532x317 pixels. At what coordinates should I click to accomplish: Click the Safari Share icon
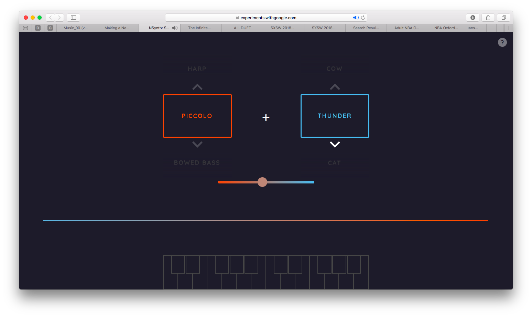pos(488,17)
